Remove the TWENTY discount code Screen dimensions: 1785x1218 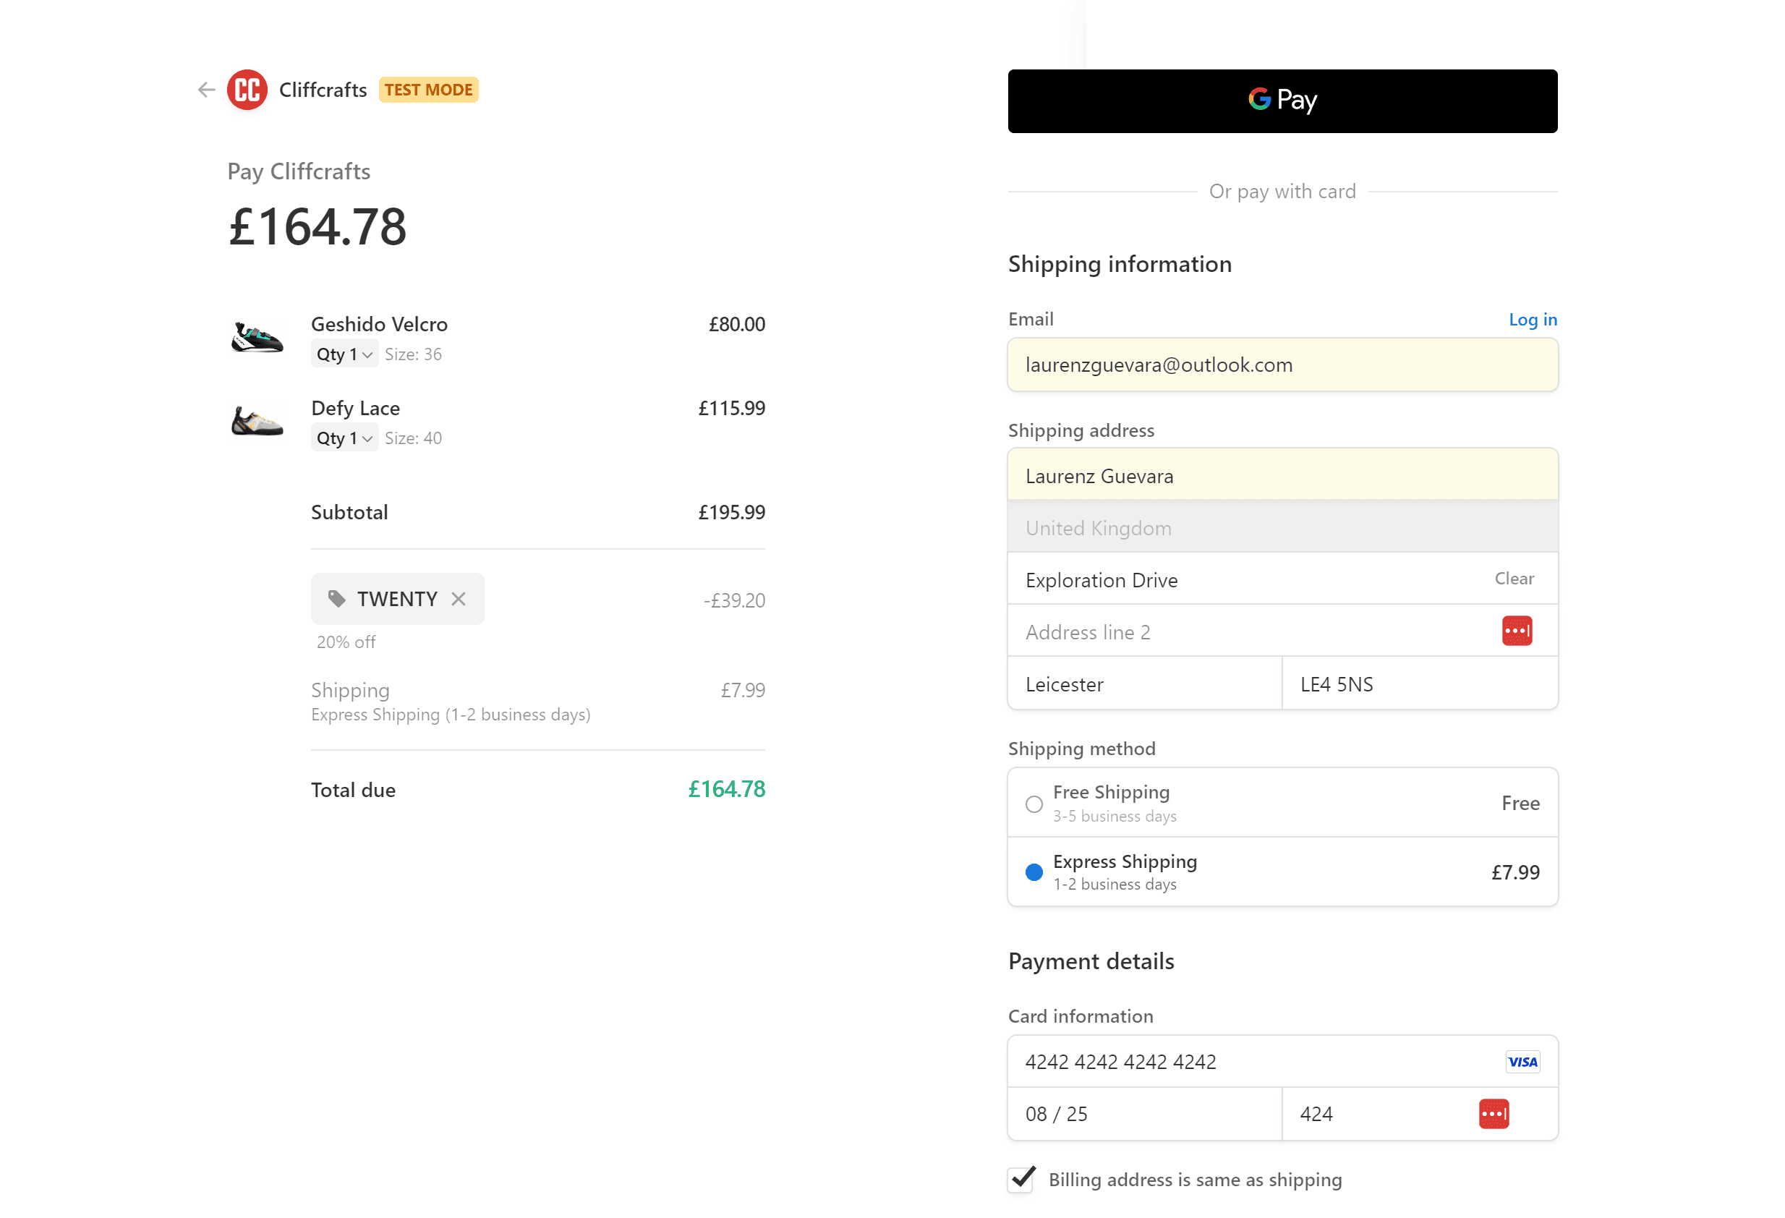(459, 599)
